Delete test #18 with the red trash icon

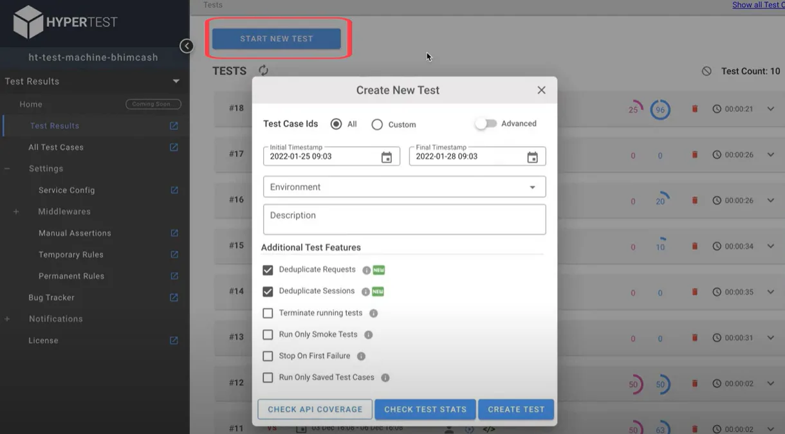pos(694,109)
